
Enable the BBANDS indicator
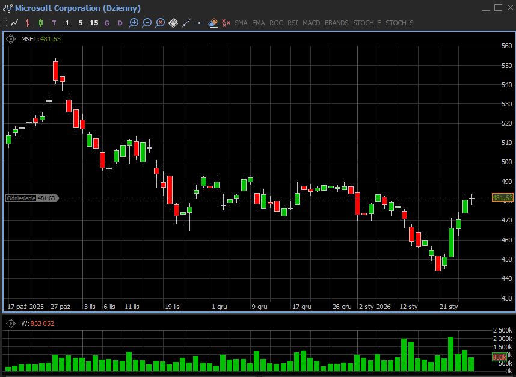click(x=336, y=23)
